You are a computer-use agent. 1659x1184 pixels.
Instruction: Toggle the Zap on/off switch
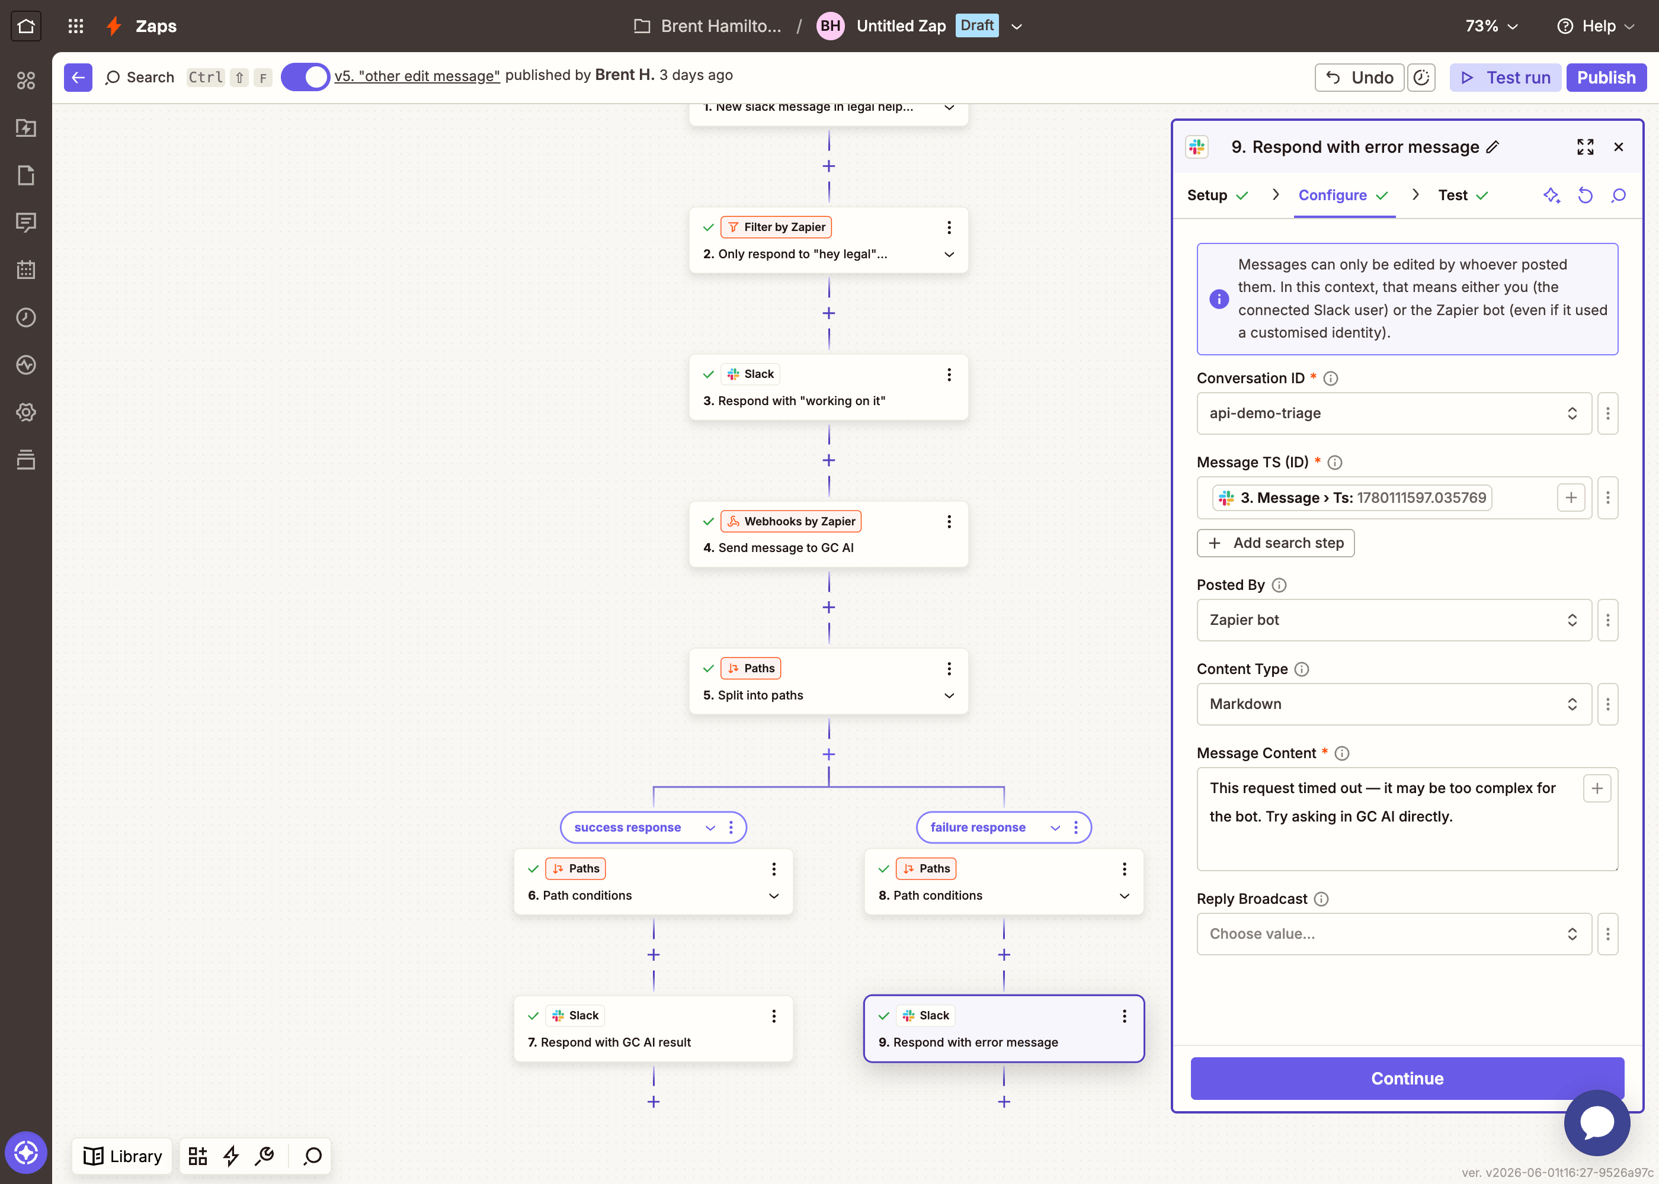coord(306,77)
